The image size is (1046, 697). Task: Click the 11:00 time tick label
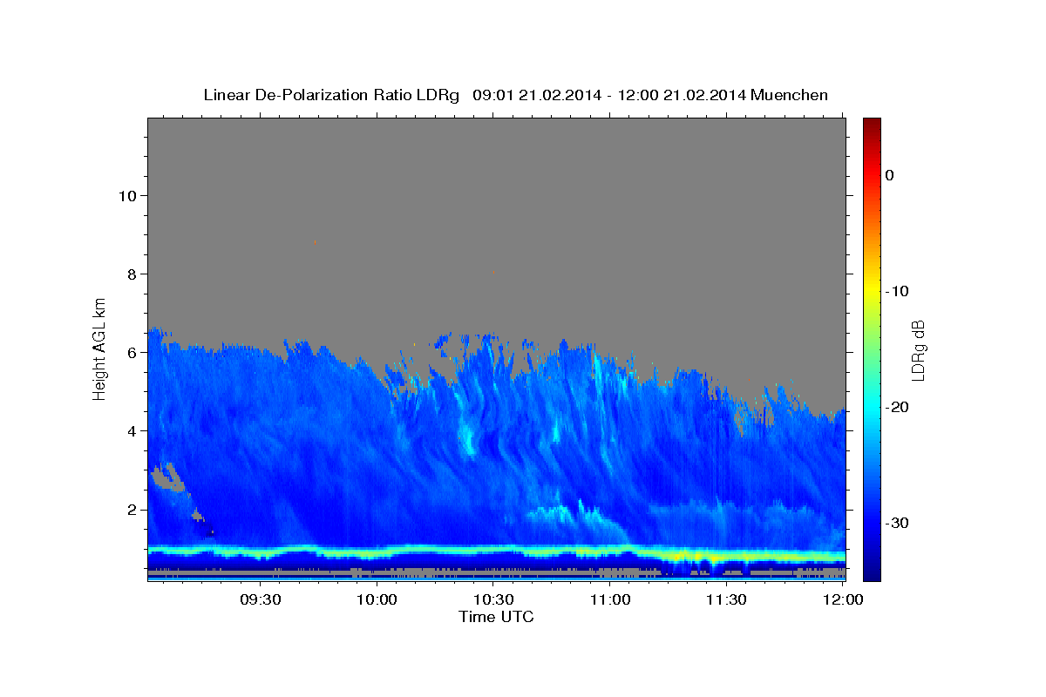[610, 599]
